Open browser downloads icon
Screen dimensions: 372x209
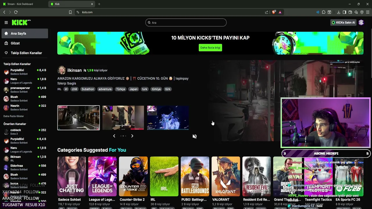coord(339,12)
